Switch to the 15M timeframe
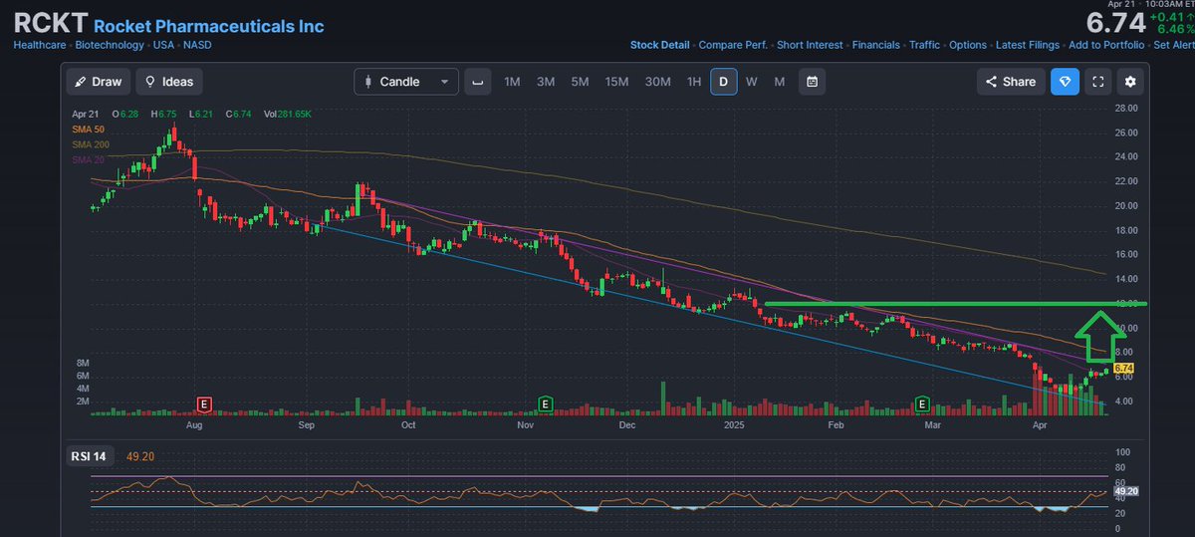 coord(616,82)
